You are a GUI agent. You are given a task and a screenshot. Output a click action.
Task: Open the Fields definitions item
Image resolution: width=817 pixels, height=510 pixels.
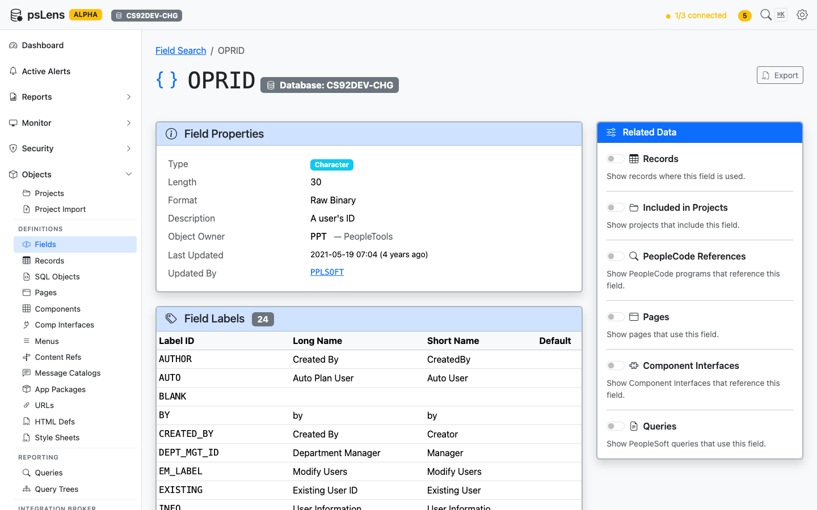75,244
